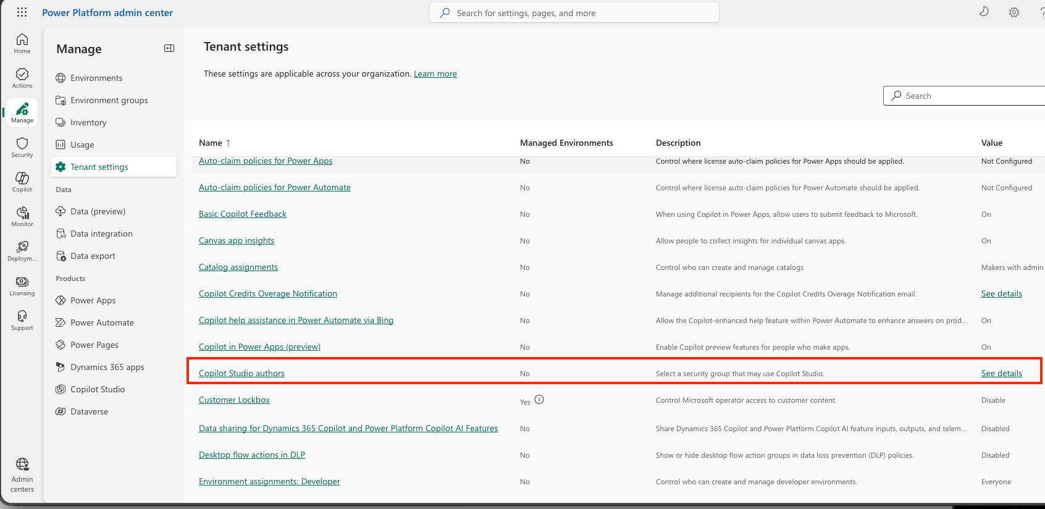Toggle dark mode moon icon
Screen dimensions: 1045x509
(x=984, y=12)
